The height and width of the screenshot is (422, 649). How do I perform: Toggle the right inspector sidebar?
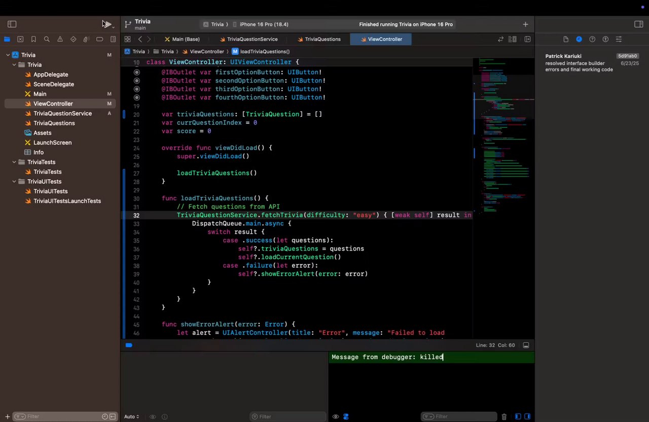point(638,24)
